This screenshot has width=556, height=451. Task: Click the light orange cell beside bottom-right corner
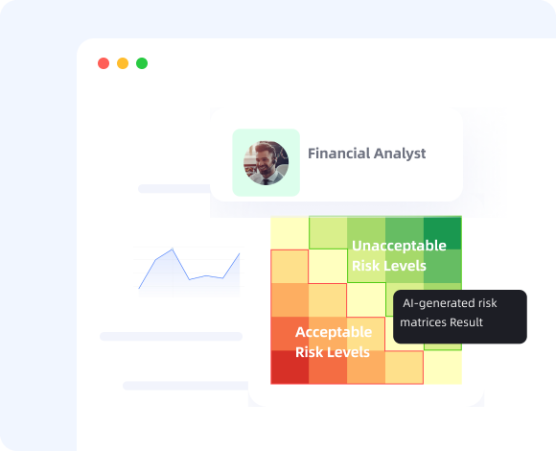405,368
